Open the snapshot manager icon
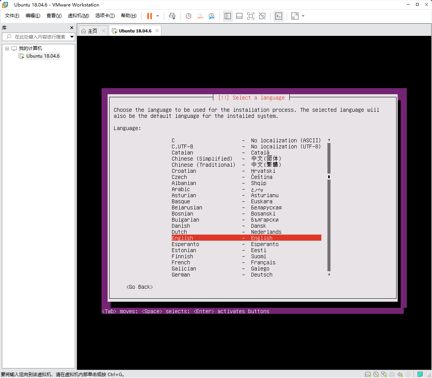The image size is (432, 378). [211, 16]
